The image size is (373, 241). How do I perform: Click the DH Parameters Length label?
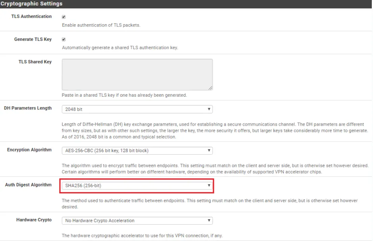(28, 108)
